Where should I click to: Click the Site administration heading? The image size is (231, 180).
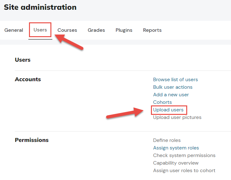click(x=40, y=7)
